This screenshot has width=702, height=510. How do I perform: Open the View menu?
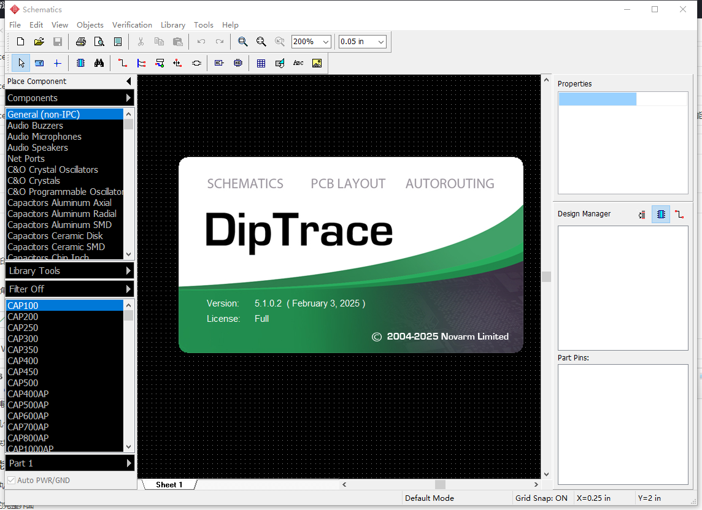(60, 25)
